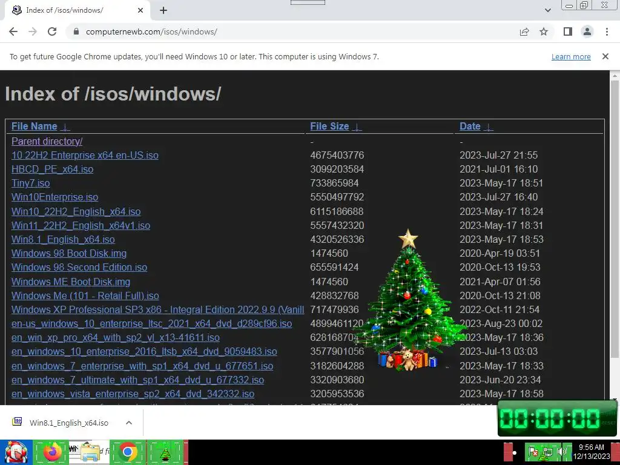Viewport: 620px width, 465px height.
Task: Open the volume speaker tray icon
Action: pyautogui.click(x=561, y=452)
